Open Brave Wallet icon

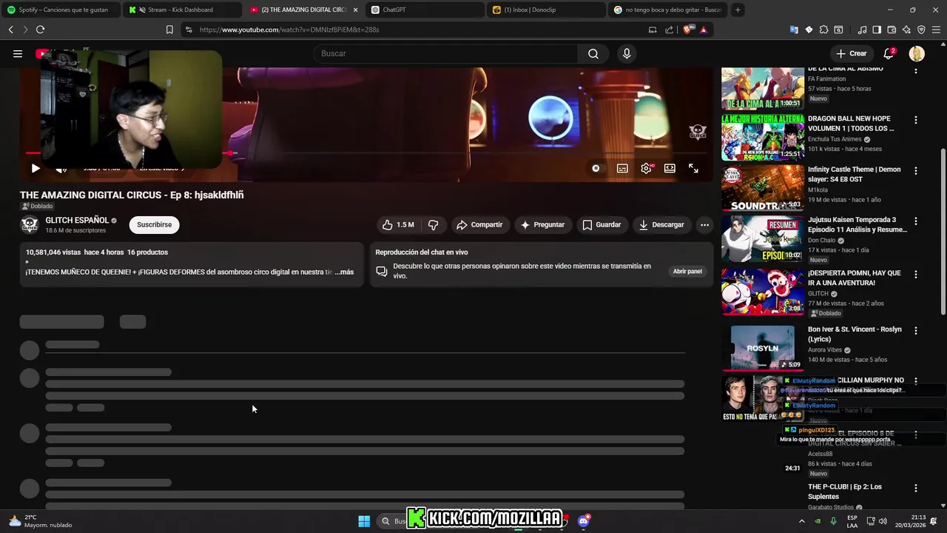[892, 30]
